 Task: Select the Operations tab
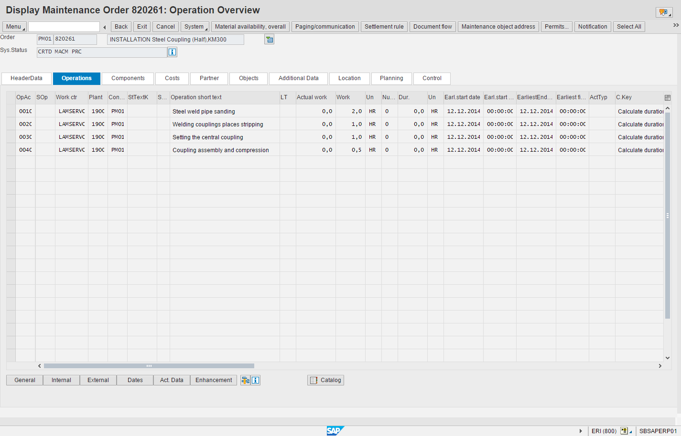tap(76, 78)
